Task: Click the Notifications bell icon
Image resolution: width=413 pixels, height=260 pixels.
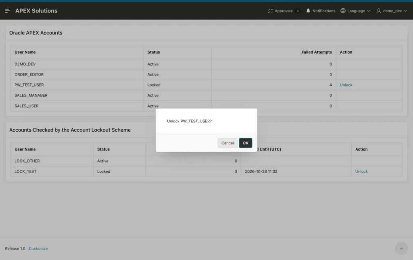Action: pos(308,11)
